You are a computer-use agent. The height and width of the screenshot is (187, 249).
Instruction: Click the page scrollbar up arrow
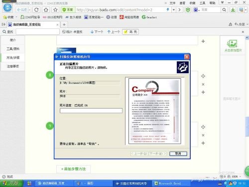[x=247, y=37]
